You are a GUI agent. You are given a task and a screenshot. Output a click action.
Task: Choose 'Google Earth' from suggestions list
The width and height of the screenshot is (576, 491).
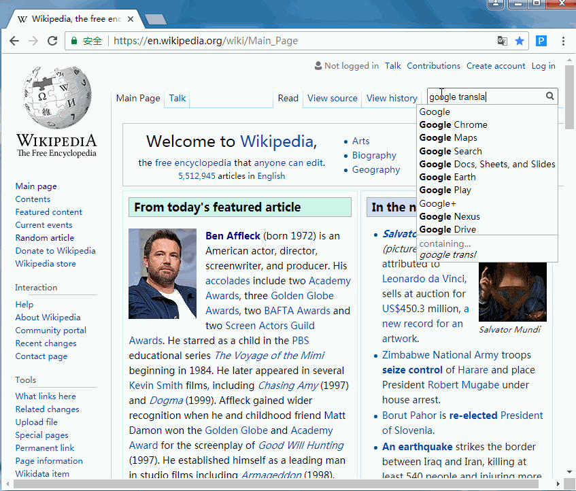pyautogui.click(x=447, y=177)
